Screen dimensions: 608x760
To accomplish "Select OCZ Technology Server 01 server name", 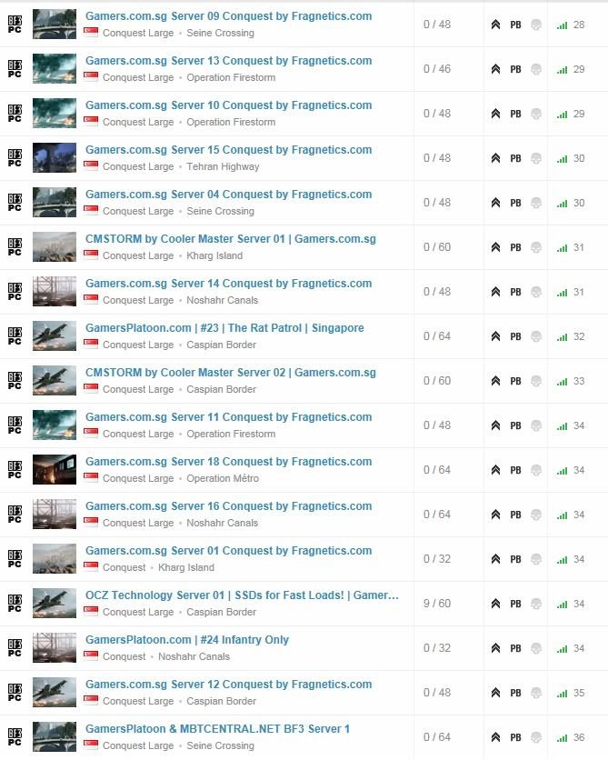I will click(242, 595).
